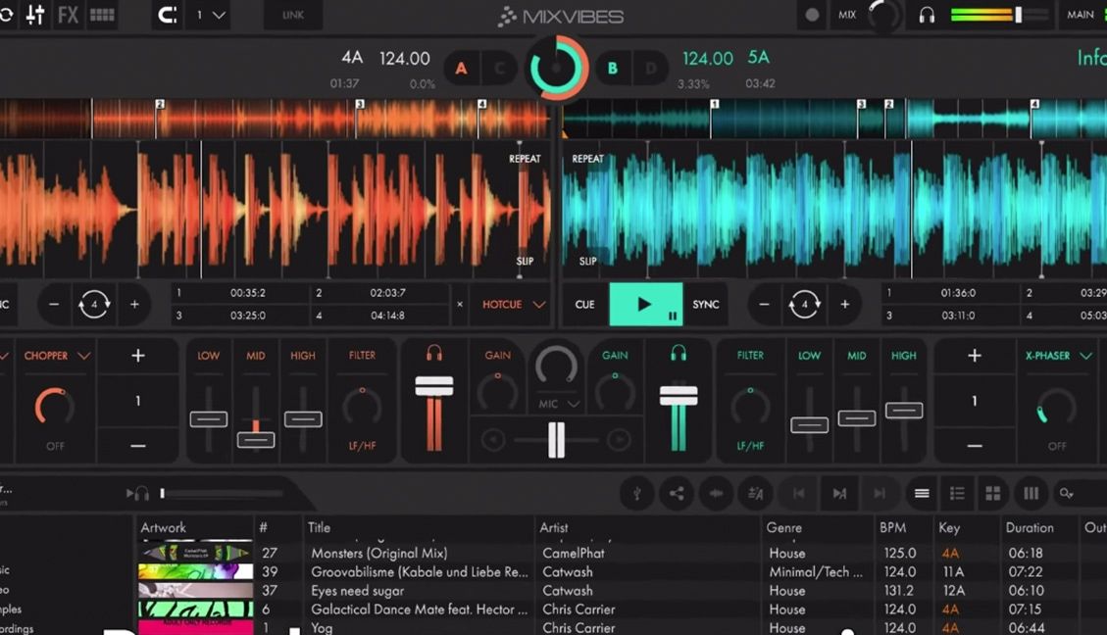The width and height of the screenshot is (1107, 635).
Task: Enable SLIP mode on teal deck
Action: coord(587,261)
